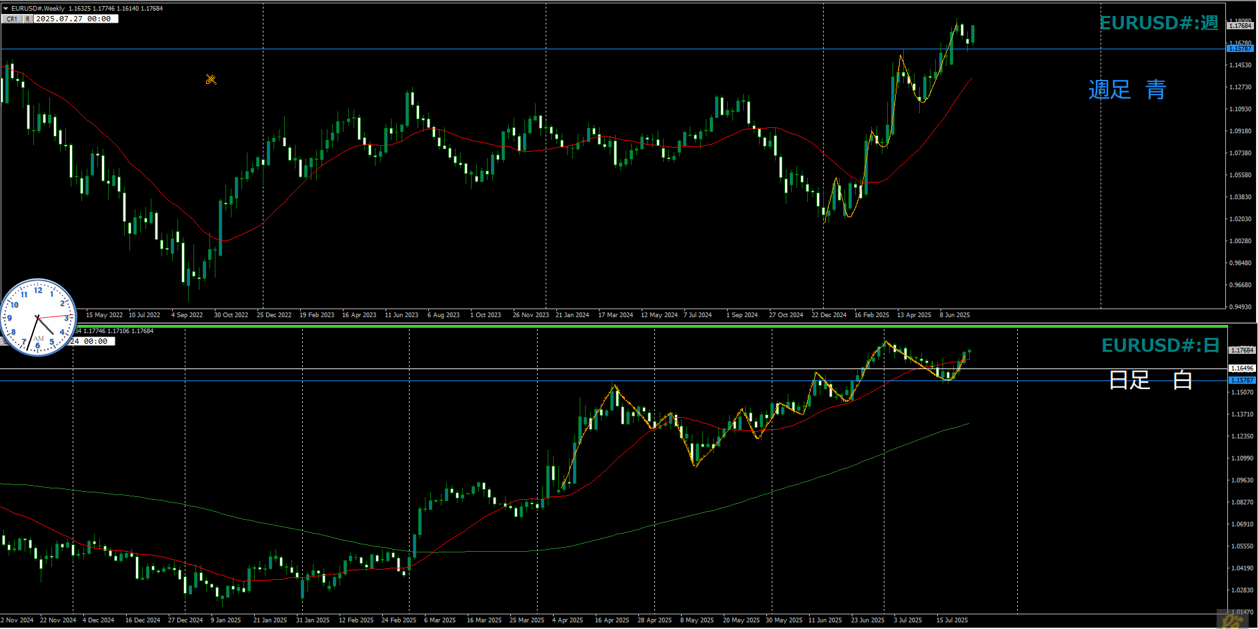This screenshot has height=629, width=1258.
Task: Click the 2025.07.27 00:00 date field
Action: (75, 19)
